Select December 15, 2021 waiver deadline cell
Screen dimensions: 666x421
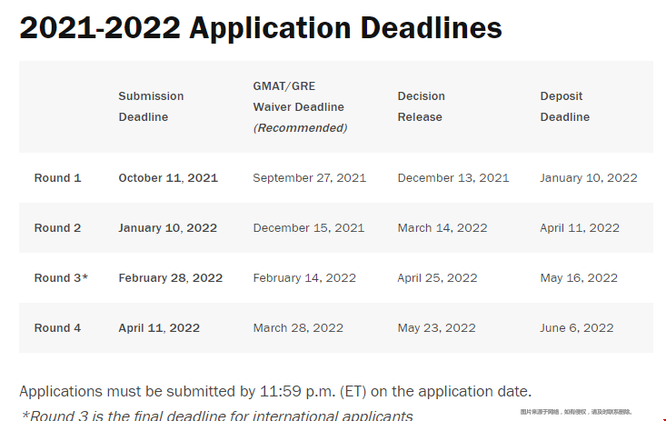click(x=309, y=228)
